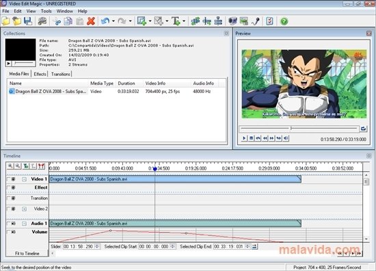Image resolution: width=376 pixels, height=271 pixels.
Task: Click the volume speaker icon in Preview
Action: 286,138
